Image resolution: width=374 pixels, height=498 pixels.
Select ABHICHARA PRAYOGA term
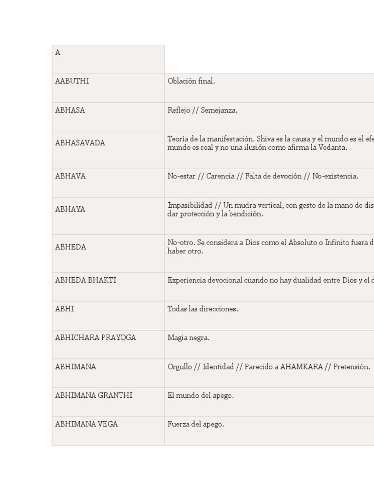click(x=95, y=338)
